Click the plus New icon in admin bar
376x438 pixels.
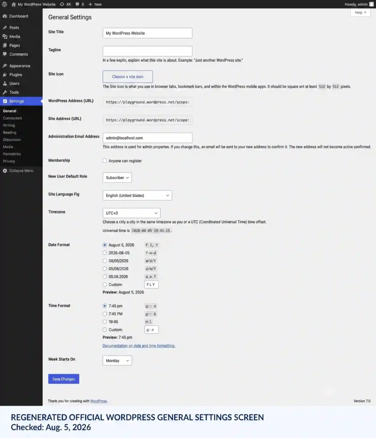90,4
